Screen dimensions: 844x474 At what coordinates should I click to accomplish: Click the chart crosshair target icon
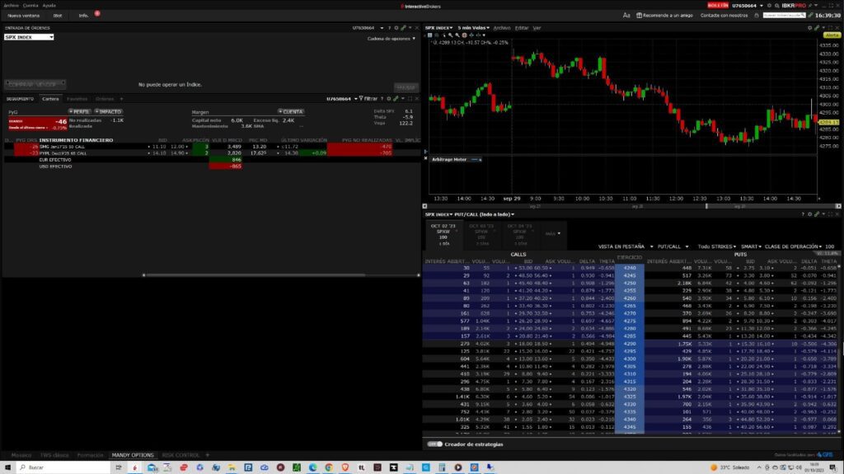(x=464, y=35)
